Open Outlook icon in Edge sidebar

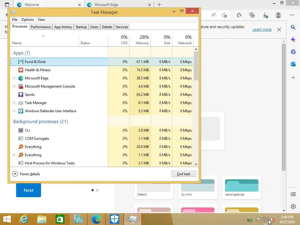pos(293,64)
